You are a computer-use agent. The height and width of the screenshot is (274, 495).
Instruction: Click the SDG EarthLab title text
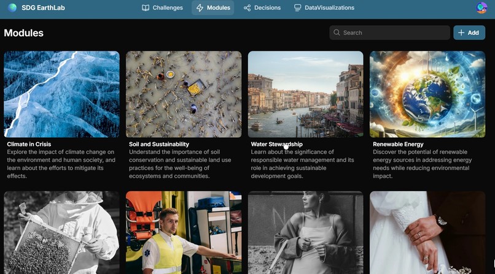[x=43, y=8]
